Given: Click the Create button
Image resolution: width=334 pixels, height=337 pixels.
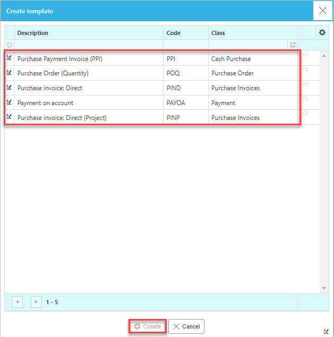Looking at the screenshot, I should 147,326.
